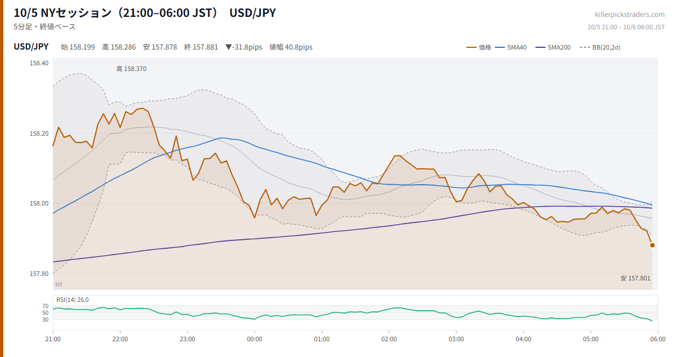Screen dimensions: 676x357
Task: Click the 158.40 y-axis label
Action: click(x=39, y=63)
